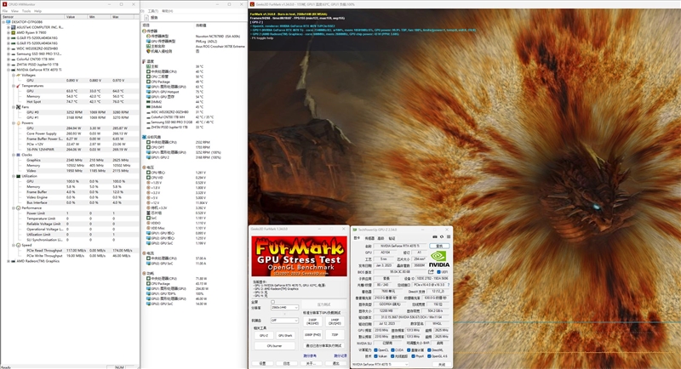Click the GPU-Z title bar app icon

click(x=355, y=230)
